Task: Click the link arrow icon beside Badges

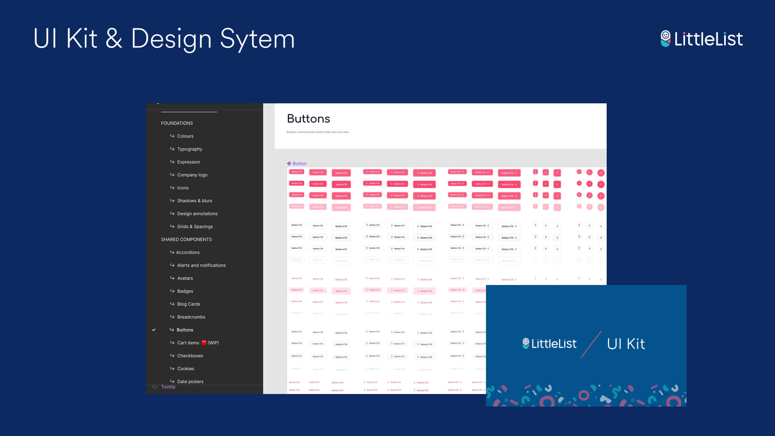Action: tap(172, 291)
